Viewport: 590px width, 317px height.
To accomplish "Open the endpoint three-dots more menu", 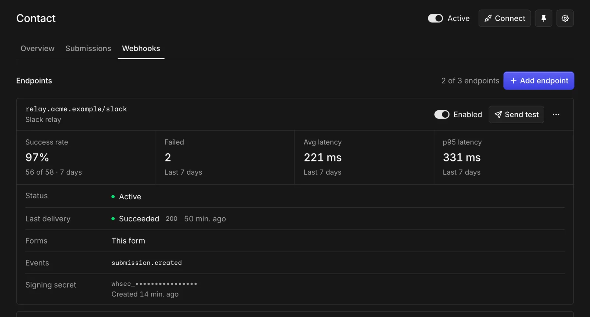I will [556, 115].
